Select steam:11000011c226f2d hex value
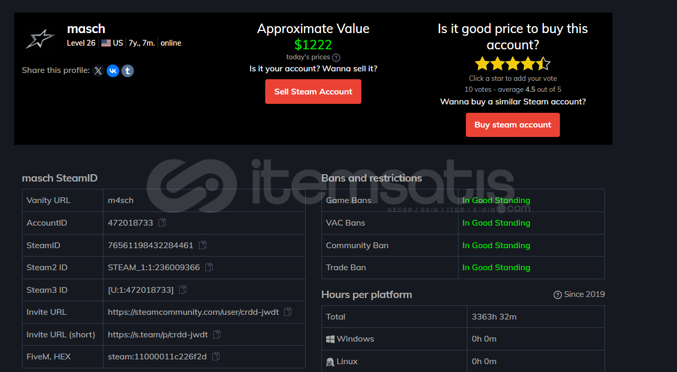The height and width of the screenshot is (372, 677). coord(157,356)
